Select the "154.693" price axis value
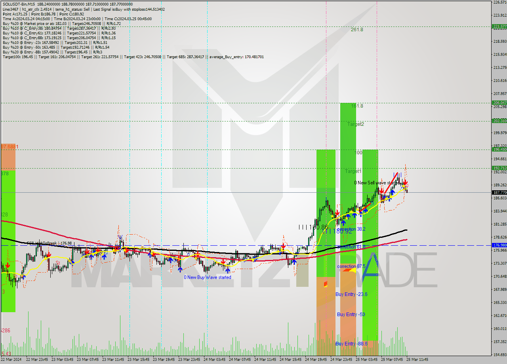Screen dimensions: 507x364 (x=500, y=355)
